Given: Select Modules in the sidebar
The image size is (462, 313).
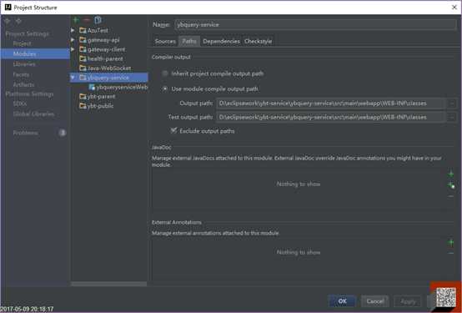Looking at the screenshot, I should point(35,54).
